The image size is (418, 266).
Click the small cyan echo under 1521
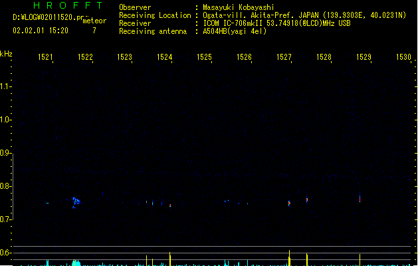tap(47, 203)
